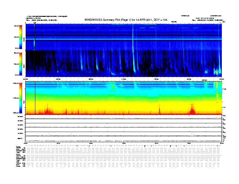The height and width of the screenshot is (184, 239).
Task: Click the Cal marker above RAD2 panel
Action: point(35,23)
